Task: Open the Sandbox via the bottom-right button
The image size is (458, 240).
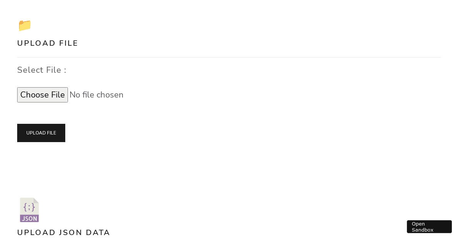Action: 429,227
